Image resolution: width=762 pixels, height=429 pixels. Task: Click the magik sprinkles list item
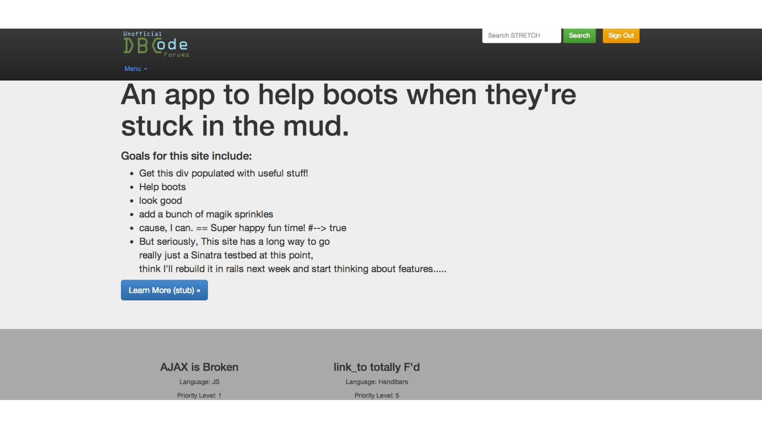206,214
